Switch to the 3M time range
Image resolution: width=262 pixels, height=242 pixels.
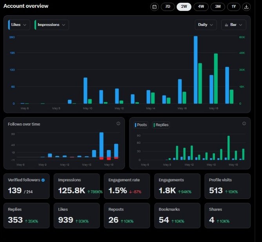[x=218, y=7]
